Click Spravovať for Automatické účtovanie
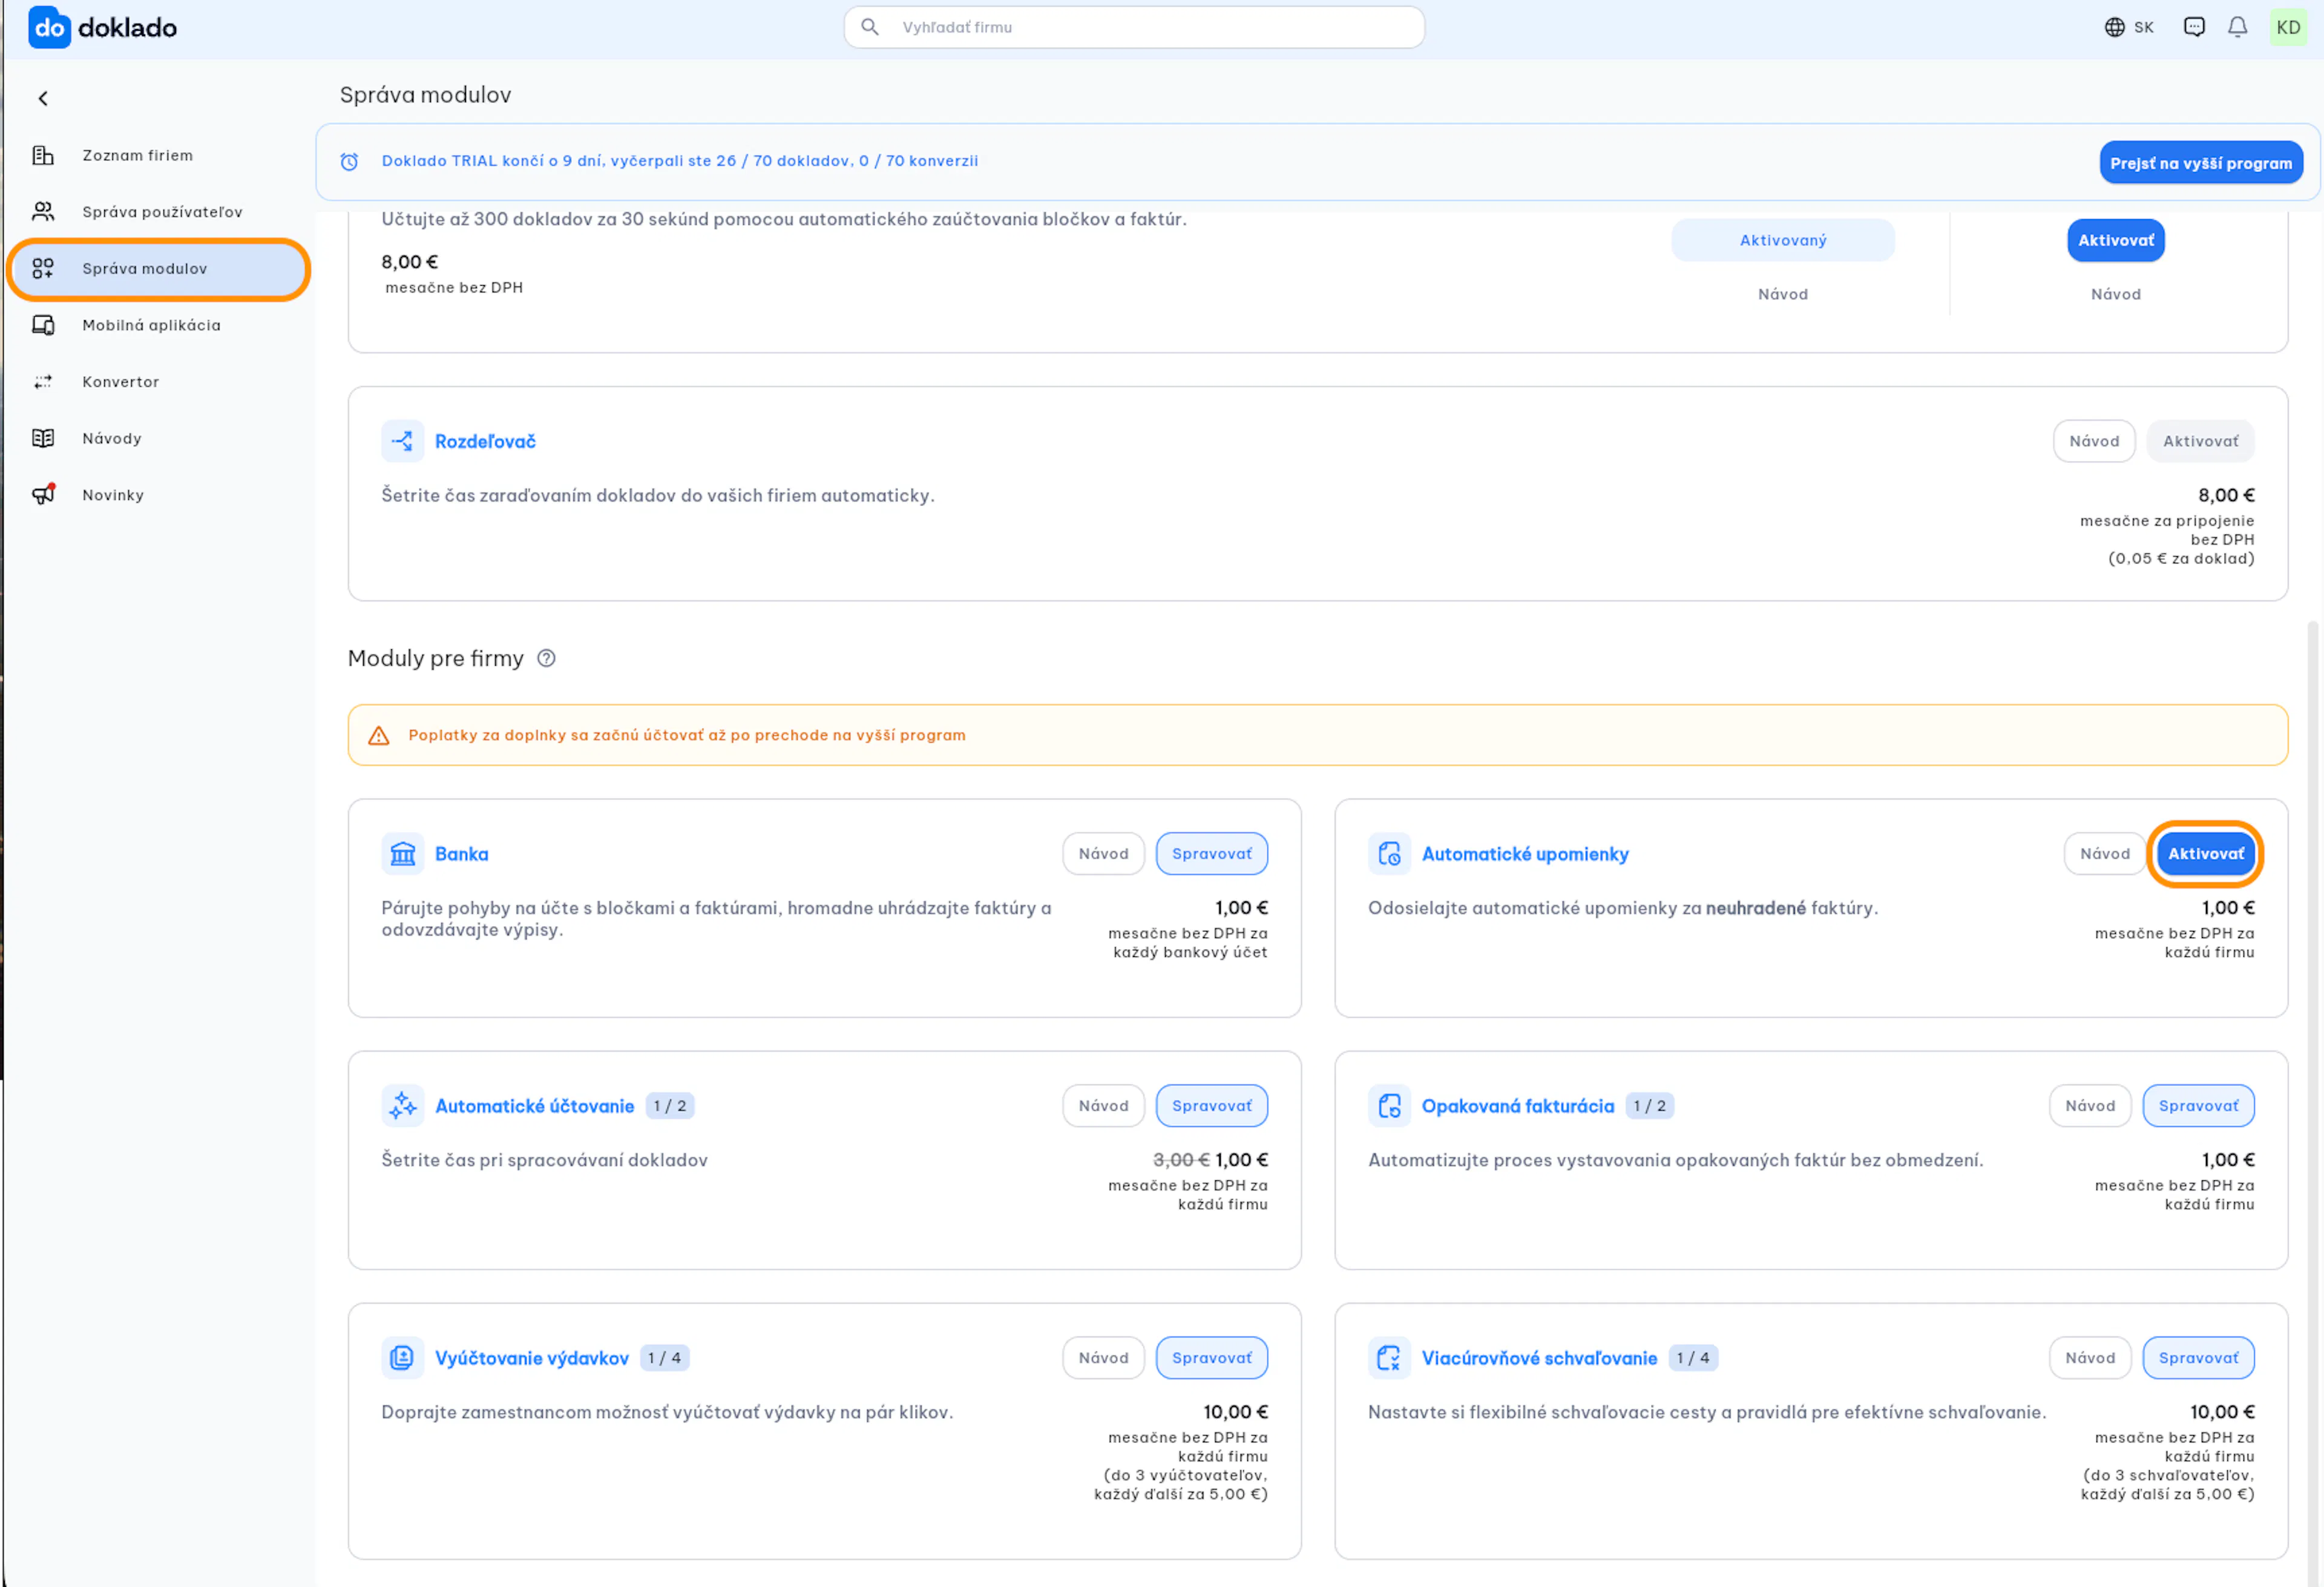 pos(1212,1106)
